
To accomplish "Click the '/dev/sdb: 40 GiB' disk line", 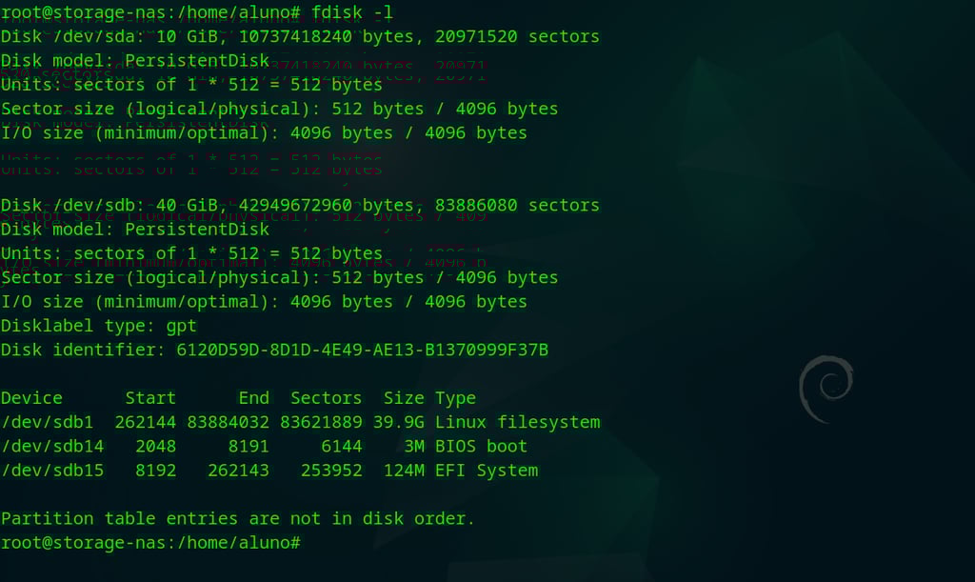I will (300, 205).
